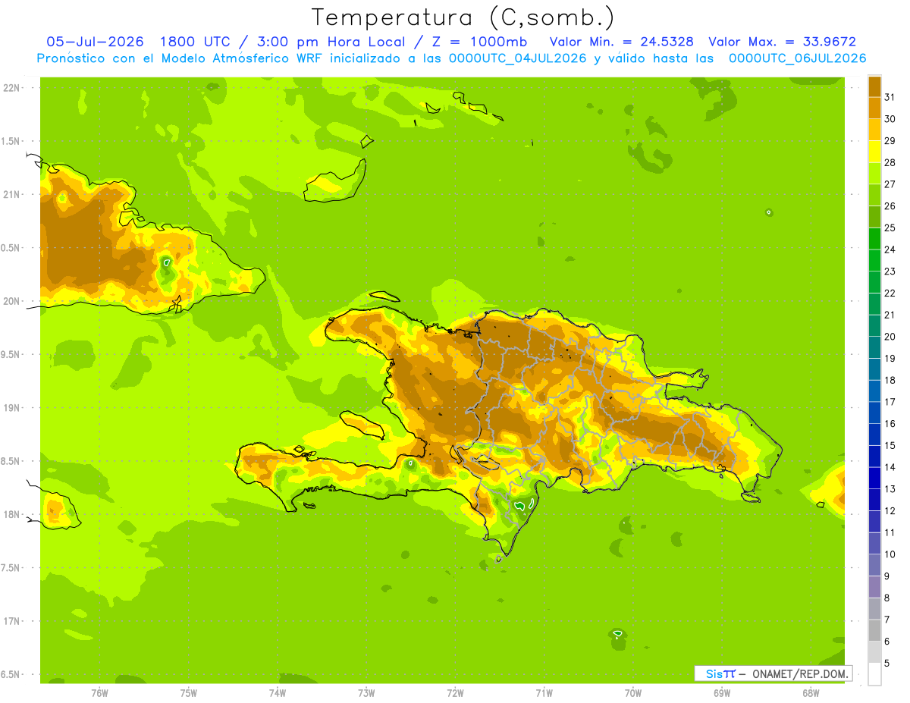910x703 pixels.
Task: Pick the light orange swatch between 29 and 30
Action: (x=874, y=130)
